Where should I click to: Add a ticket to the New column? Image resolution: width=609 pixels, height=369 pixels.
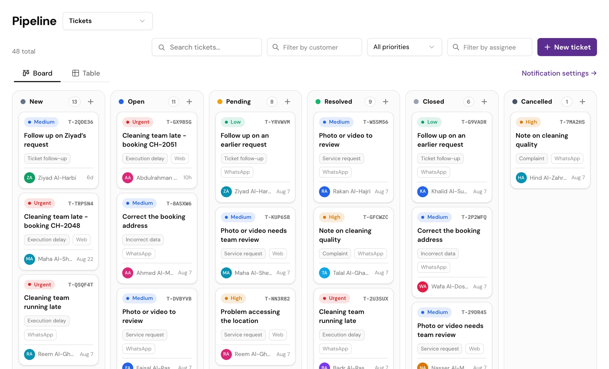(90, 102)
